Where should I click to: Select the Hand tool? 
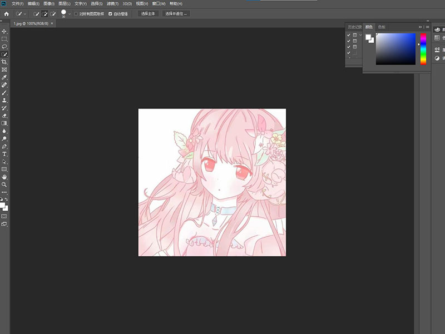[x=4, y=176]
